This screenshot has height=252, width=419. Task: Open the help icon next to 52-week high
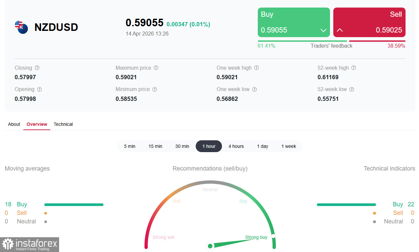(x=354, y=68)
